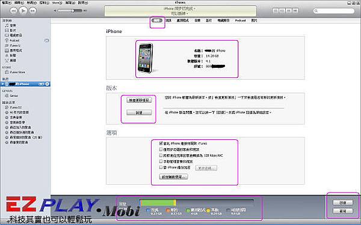Click the Next track (fast-forward) button
This screenshot has height=225, width=361.
coord(32,11)
